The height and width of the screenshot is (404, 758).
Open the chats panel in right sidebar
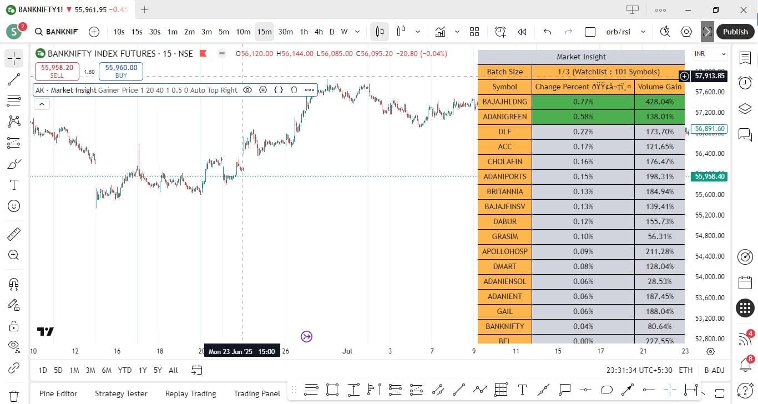[745, 134]
